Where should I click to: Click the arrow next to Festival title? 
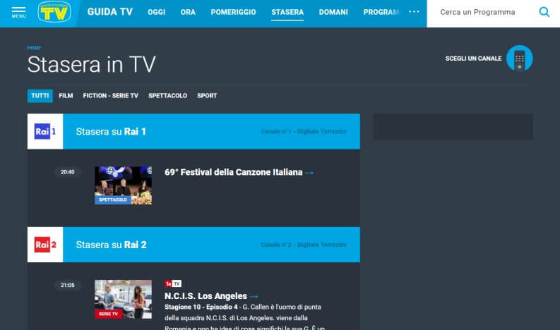(x=309, y=173)
